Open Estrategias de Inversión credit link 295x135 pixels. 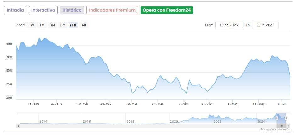(x=275, y=129)
